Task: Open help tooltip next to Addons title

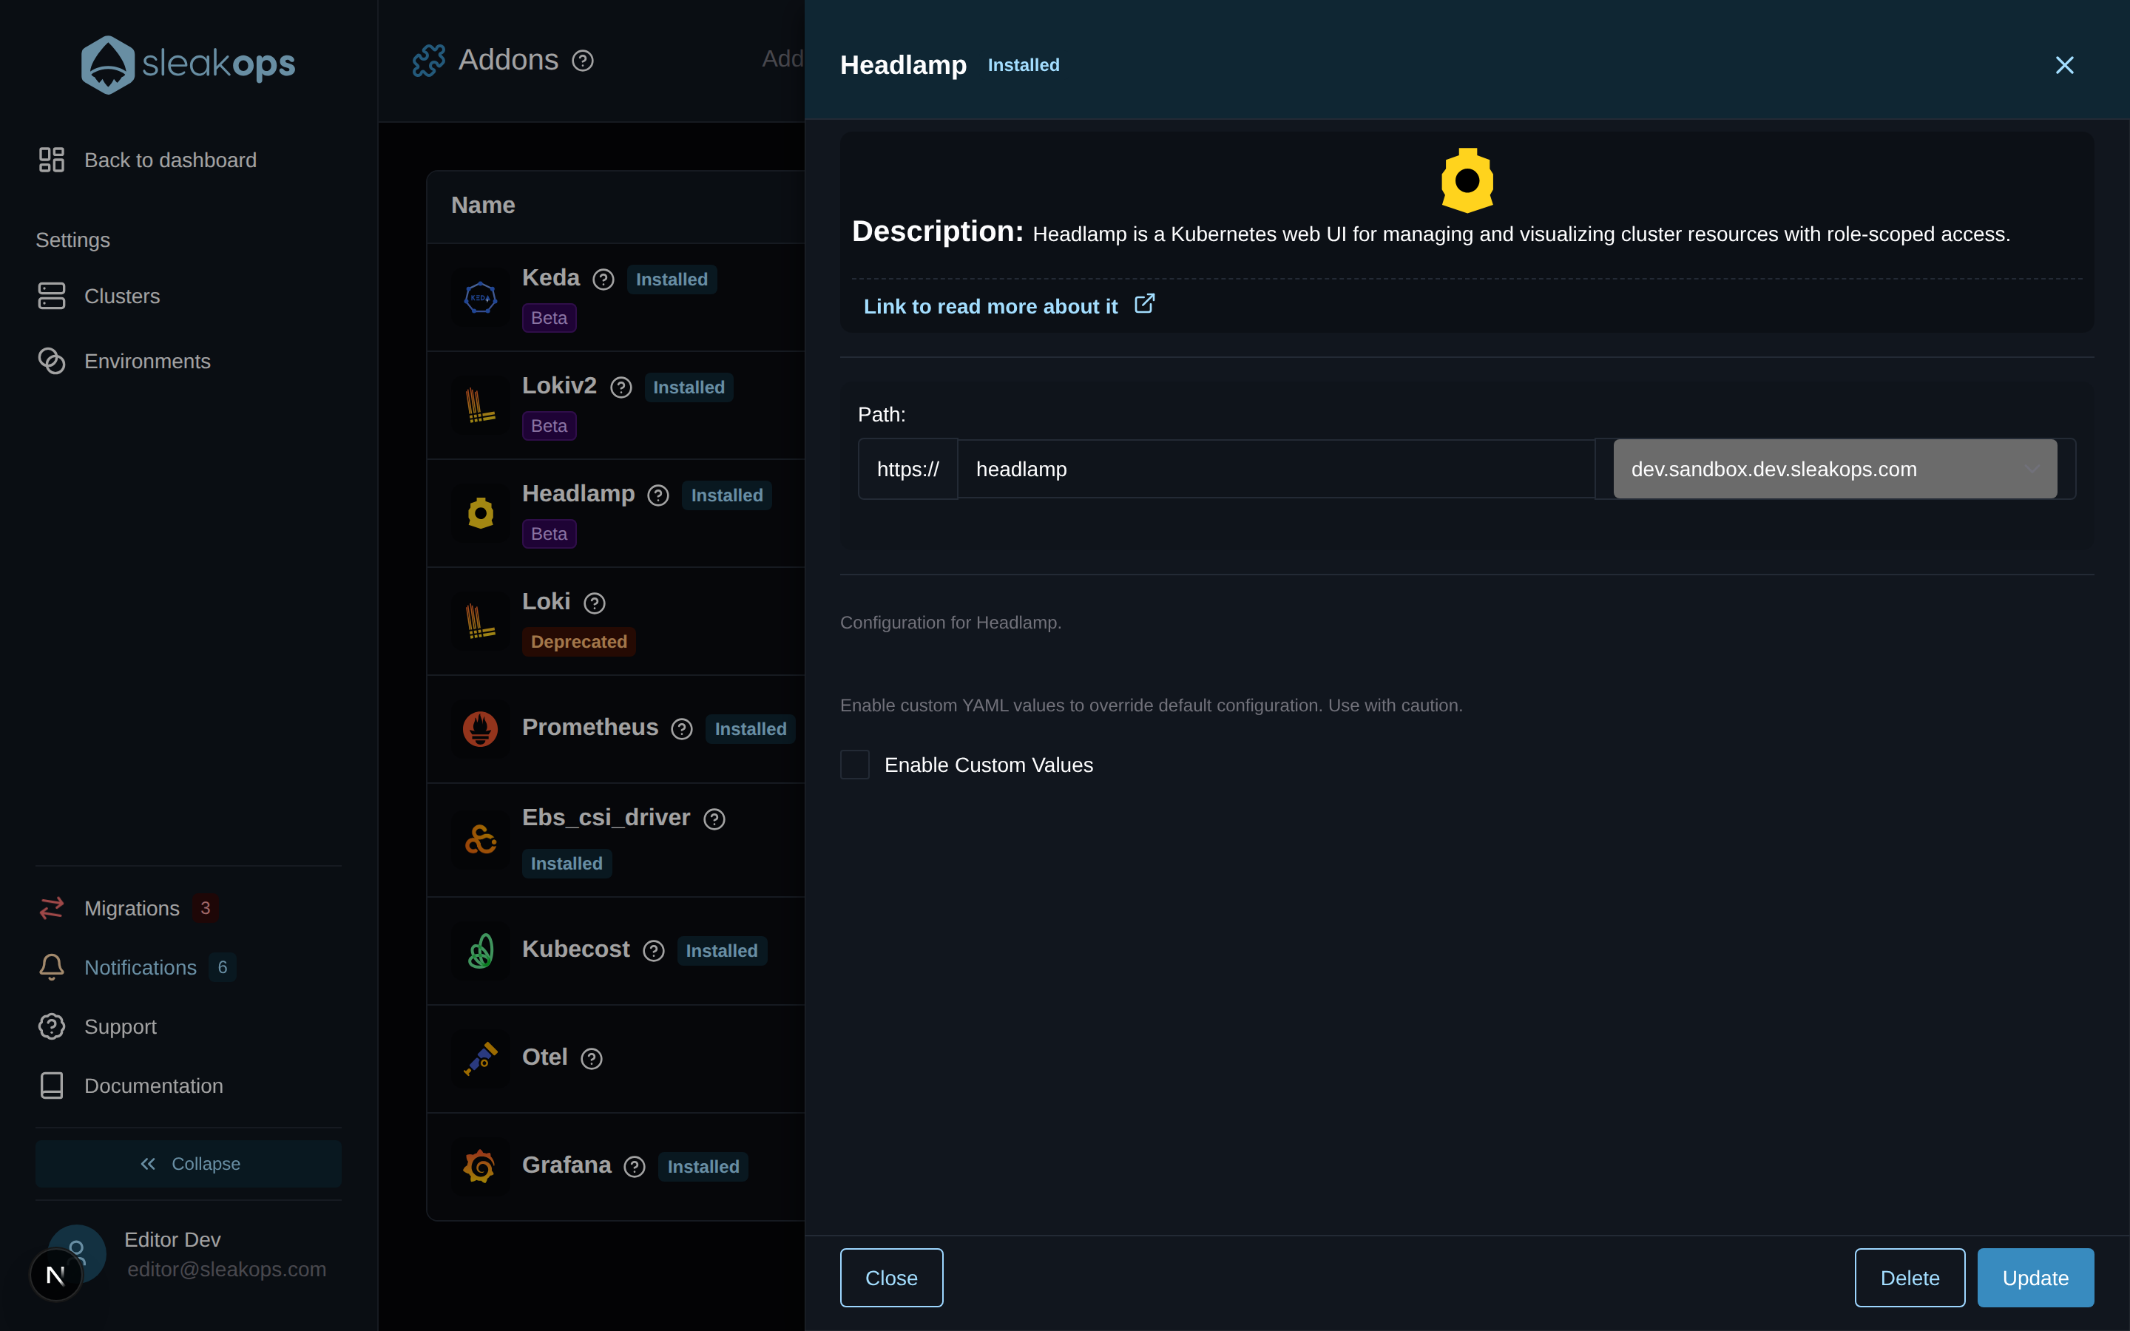Action: click(x=583, y=61)
